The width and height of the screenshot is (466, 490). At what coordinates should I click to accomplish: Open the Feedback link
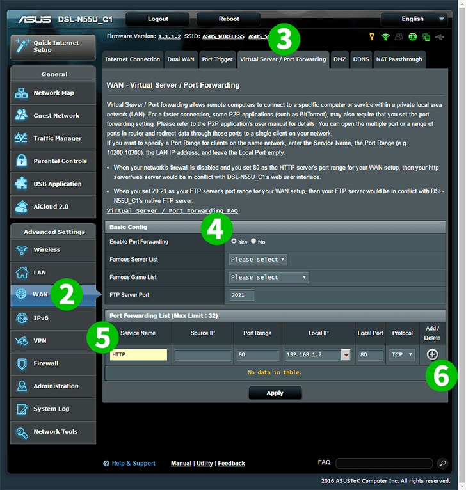pyautogui.click(x=232, y=463)
